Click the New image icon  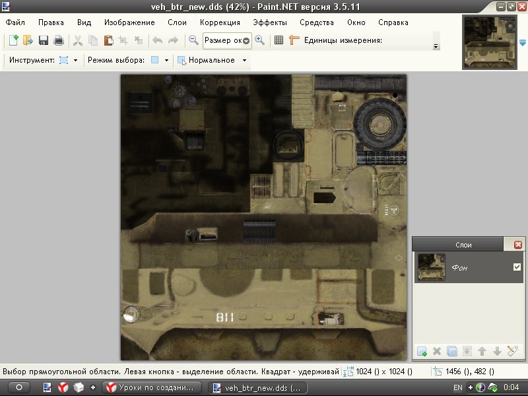click(13, 40)
